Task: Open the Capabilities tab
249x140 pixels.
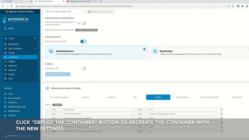Action: tap(237, 97)
